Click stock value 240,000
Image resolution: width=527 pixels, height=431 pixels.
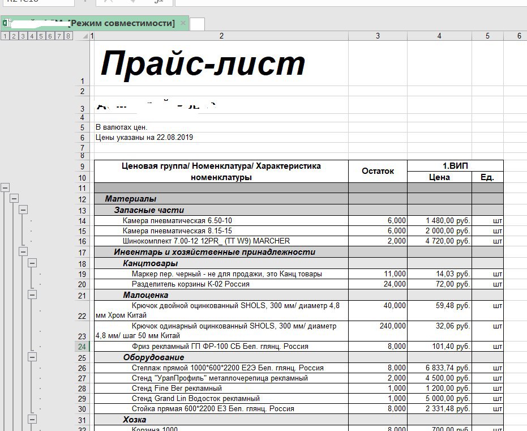(x=378, y=331)
